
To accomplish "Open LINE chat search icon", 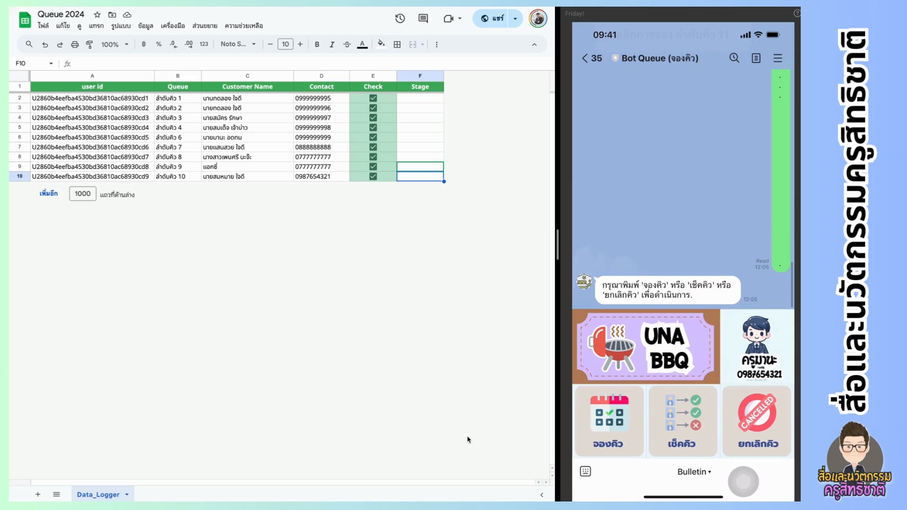I will [x=734, y=58].
